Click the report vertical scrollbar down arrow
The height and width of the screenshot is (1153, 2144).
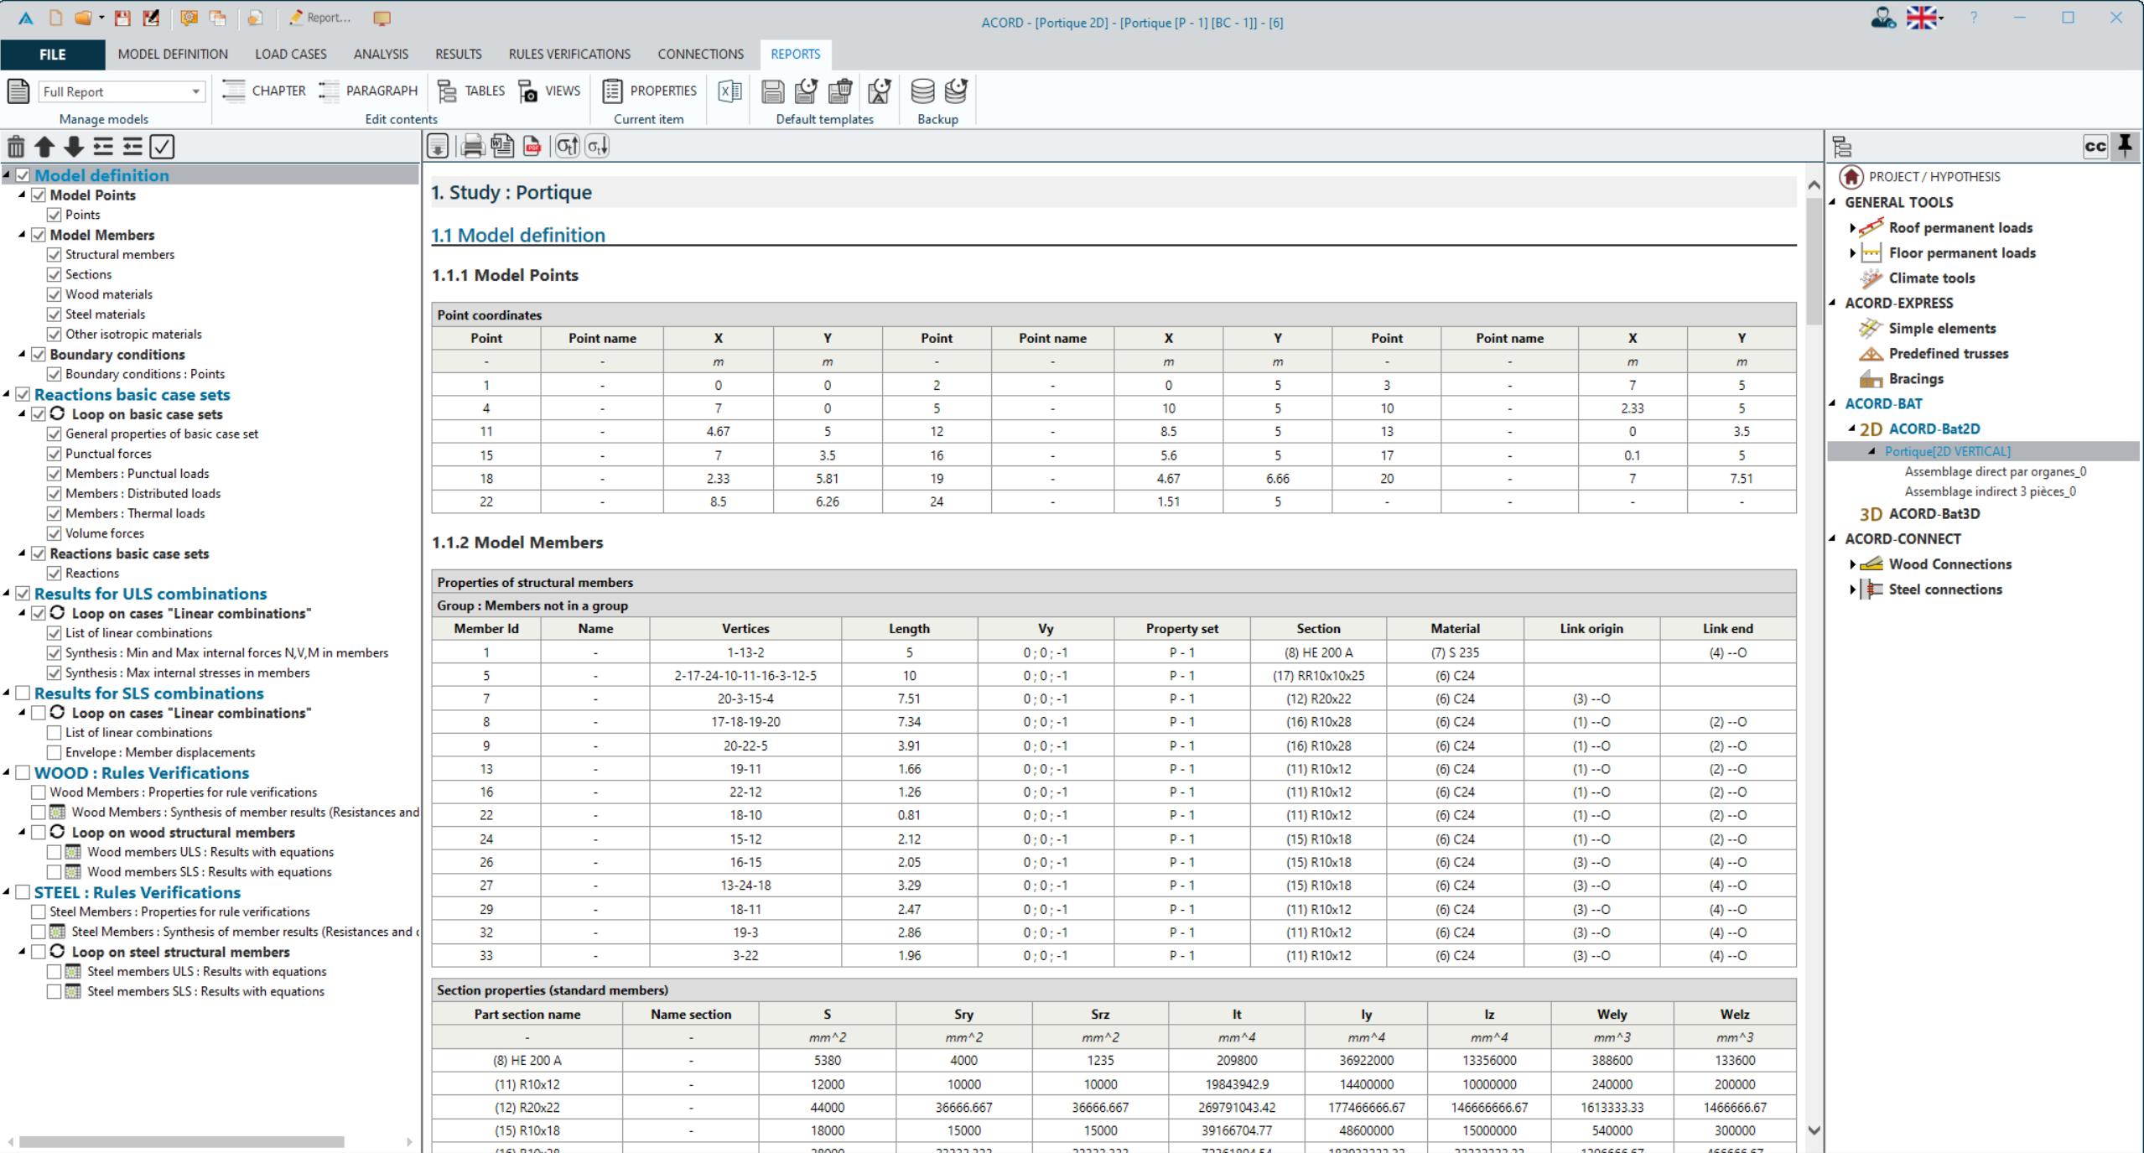[x=1814, y=1130]
